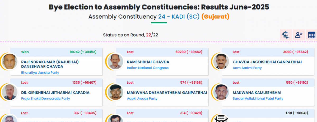Click the Bharatiya Janata Party label
Viewport: 317px width, 122px height.
point(40,73)
